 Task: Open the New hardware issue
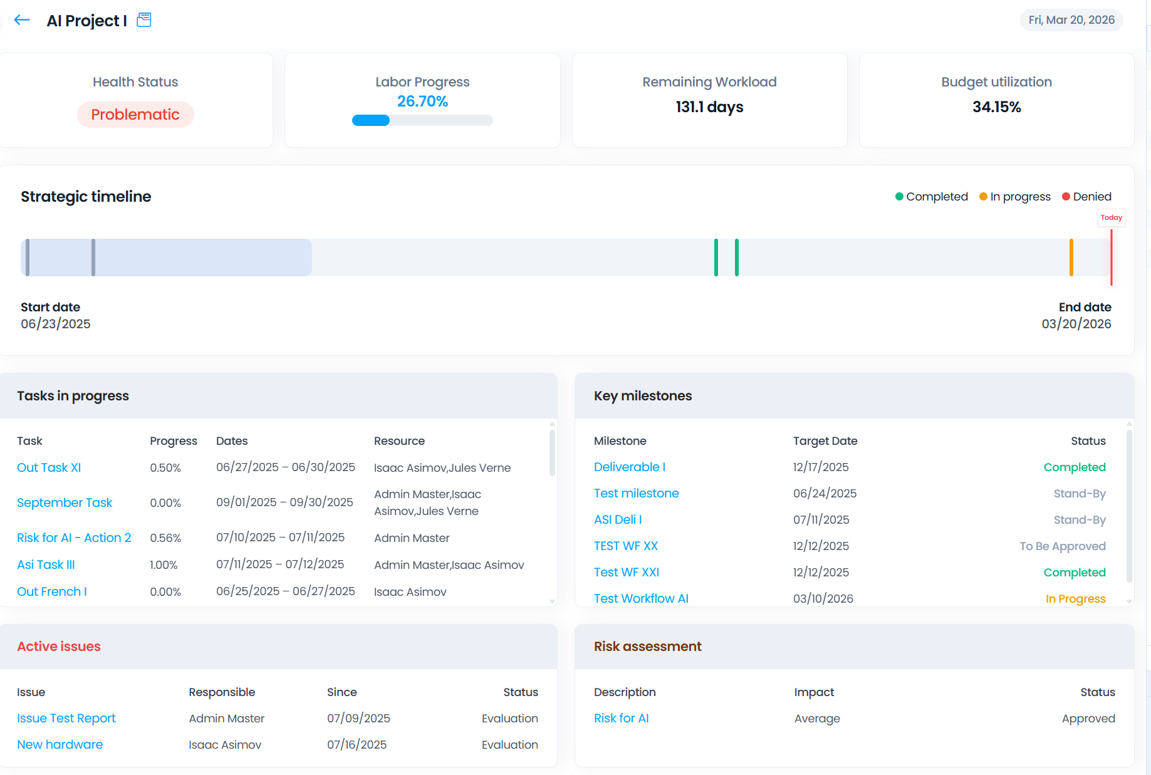(x=60, y=745)
